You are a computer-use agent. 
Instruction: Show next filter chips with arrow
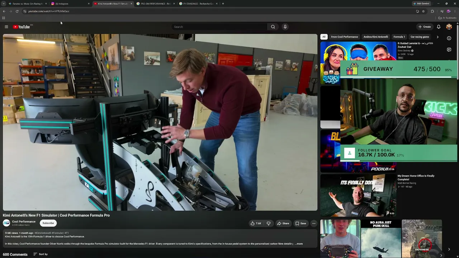click(437, 37)
